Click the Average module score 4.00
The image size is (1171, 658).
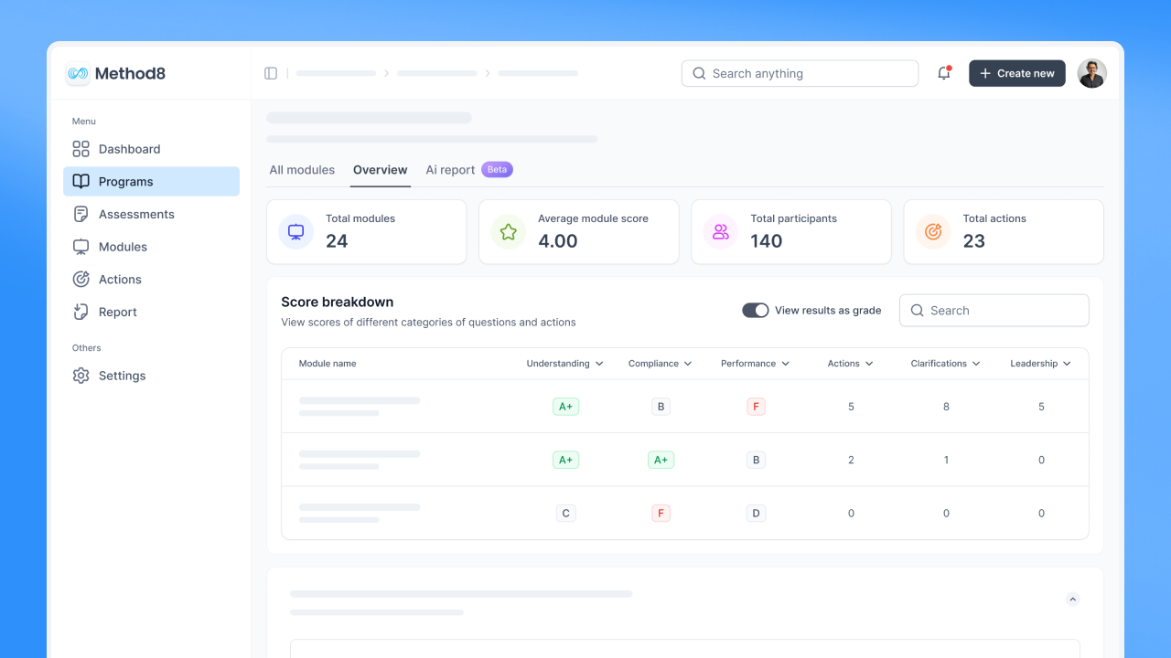click(x=558, y=241)
